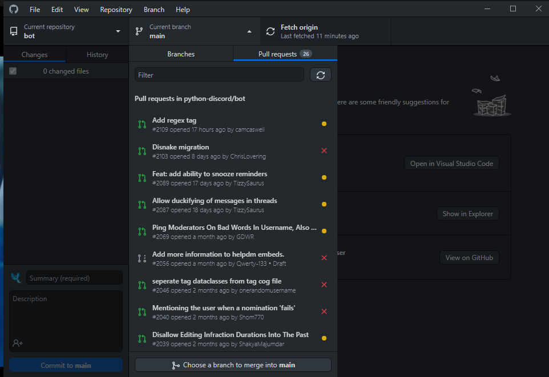This screenshot has height=377, width=549.
Task: Click the Commit to main button
Action: [x=66, y=365]
